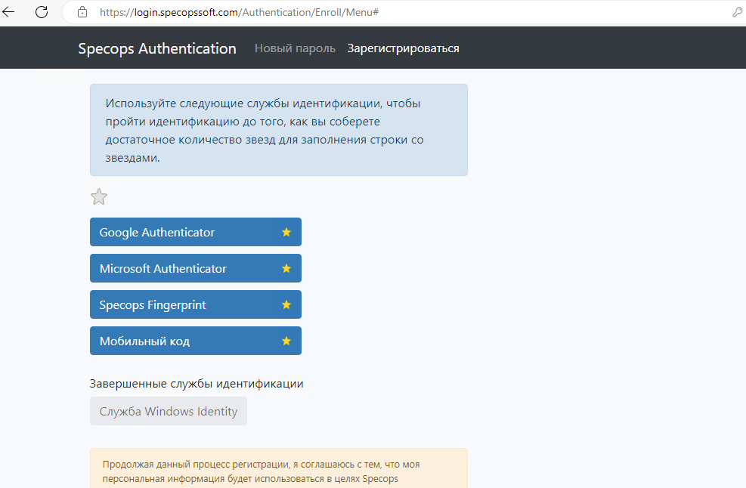The height and width of the screenshot is (488, 746).
Task: Enroll with Google Authenticator
Action: [x=181, y=233]
